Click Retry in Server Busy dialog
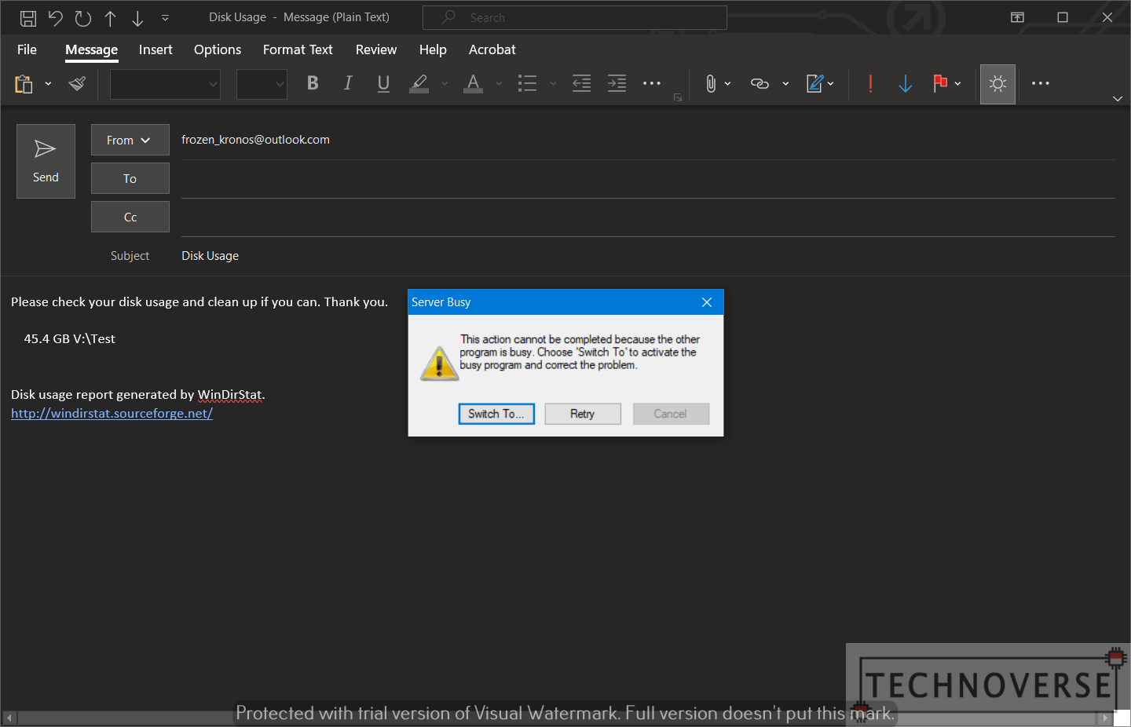This screenshot has height=727, width=1131. click(583, 414)
